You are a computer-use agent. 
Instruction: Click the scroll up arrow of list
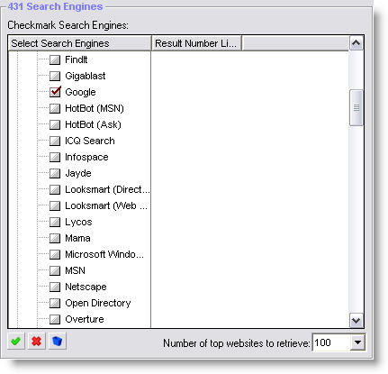point(356,43)
